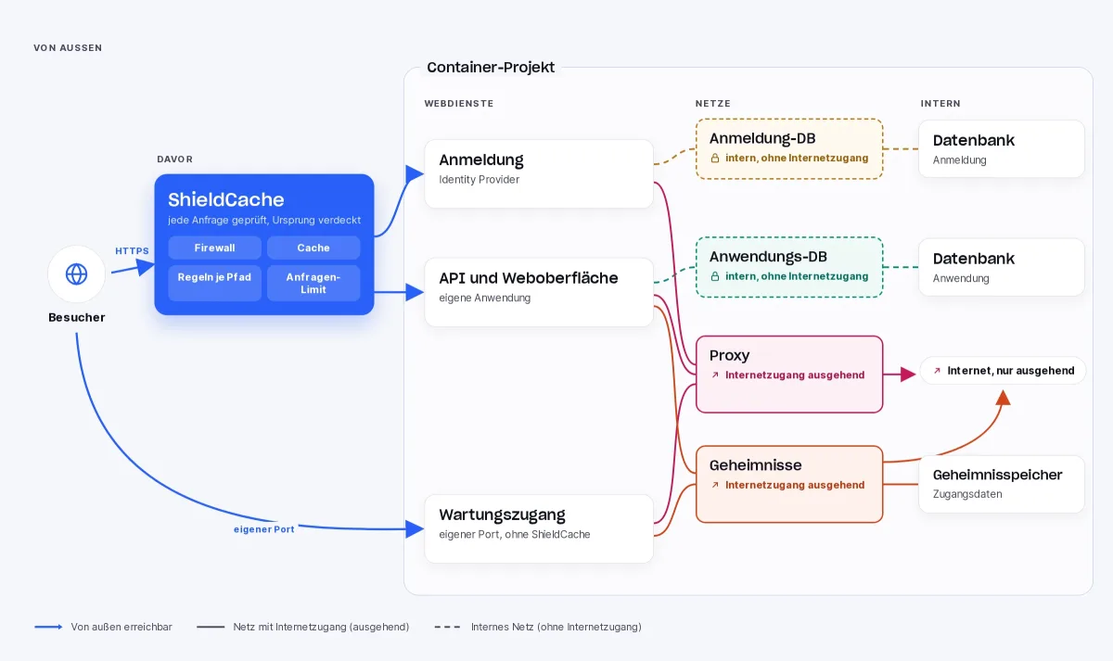
Task: Click the 'Geheimnisse' network title
Action: click(756, 465)
